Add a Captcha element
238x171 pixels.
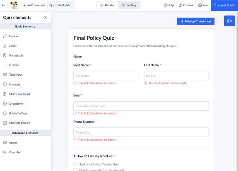(x=14, y=152)
